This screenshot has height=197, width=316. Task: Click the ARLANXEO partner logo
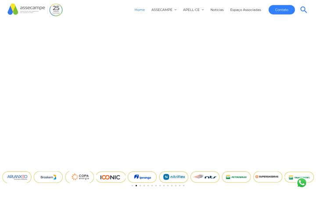click(17, 177)
